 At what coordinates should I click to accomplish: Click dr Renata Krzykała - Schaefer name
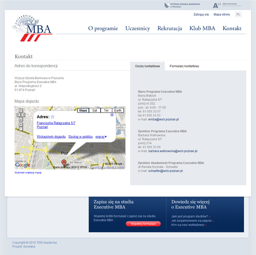tap(158, 167)
